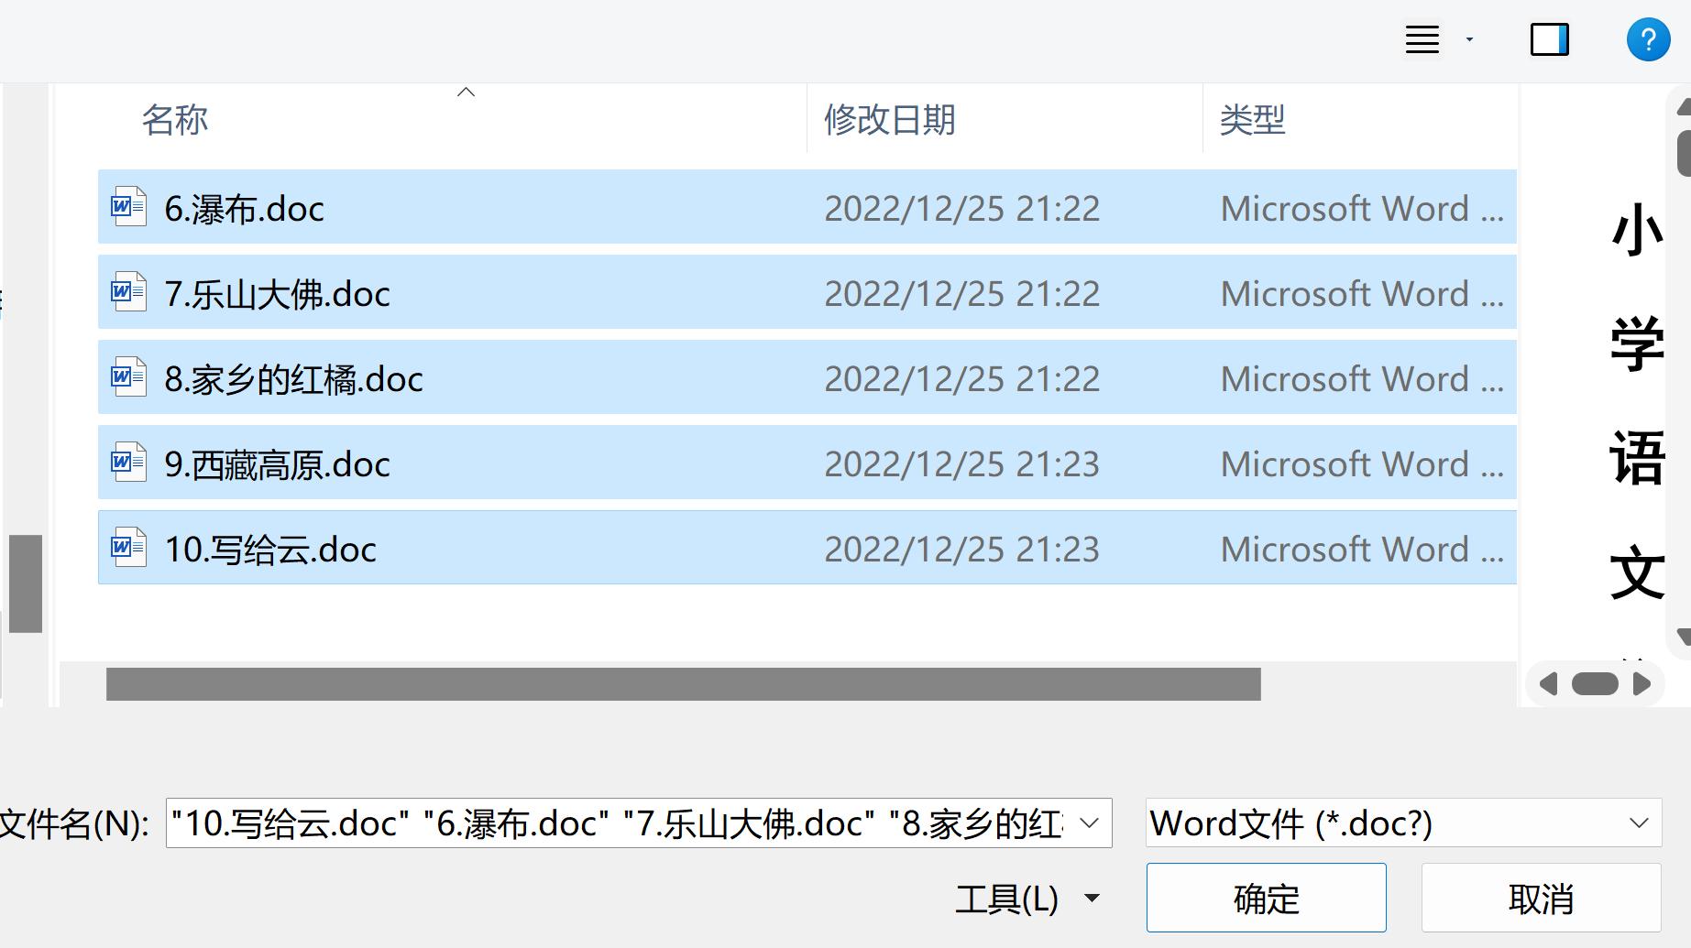Click the Word icon beside 10.写给云.doc

(x=128, y=548)
